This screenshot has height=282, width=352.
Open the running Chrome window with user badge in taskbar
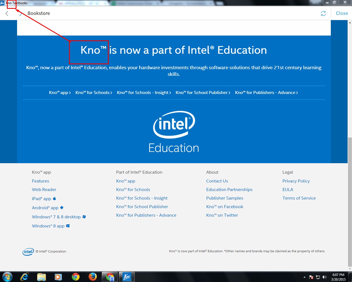(x=110, y=277)
